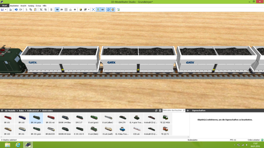
Task: Click the catalog grid view icon
Action: (160, 110)
